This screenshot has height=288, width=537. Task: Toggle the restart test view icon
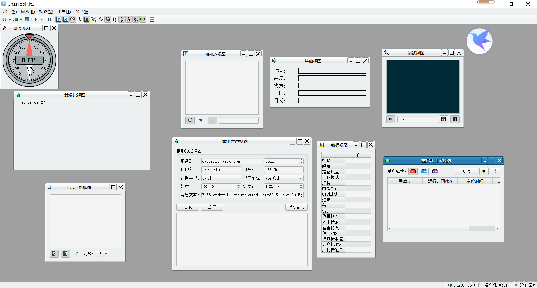point(143,19)
